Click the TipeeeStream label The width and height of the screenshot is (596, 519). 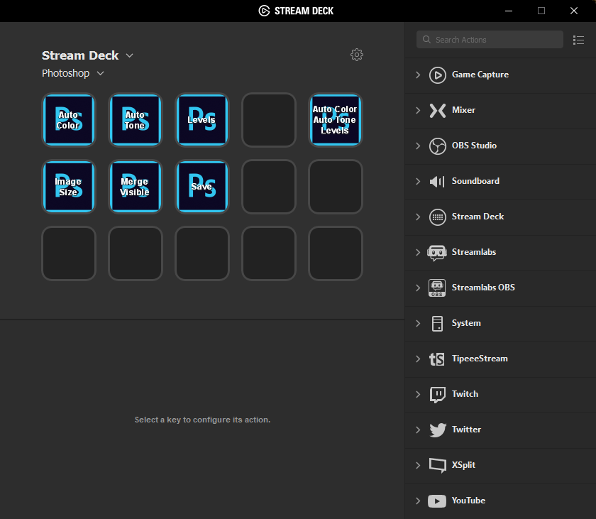(480, 359)
